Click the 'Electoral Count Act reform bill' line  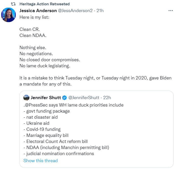pos(56,141)
